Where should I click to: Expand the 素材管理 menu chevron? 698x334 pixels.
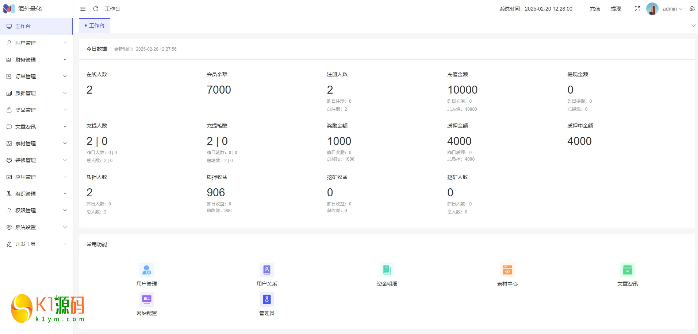click(65, 144)
